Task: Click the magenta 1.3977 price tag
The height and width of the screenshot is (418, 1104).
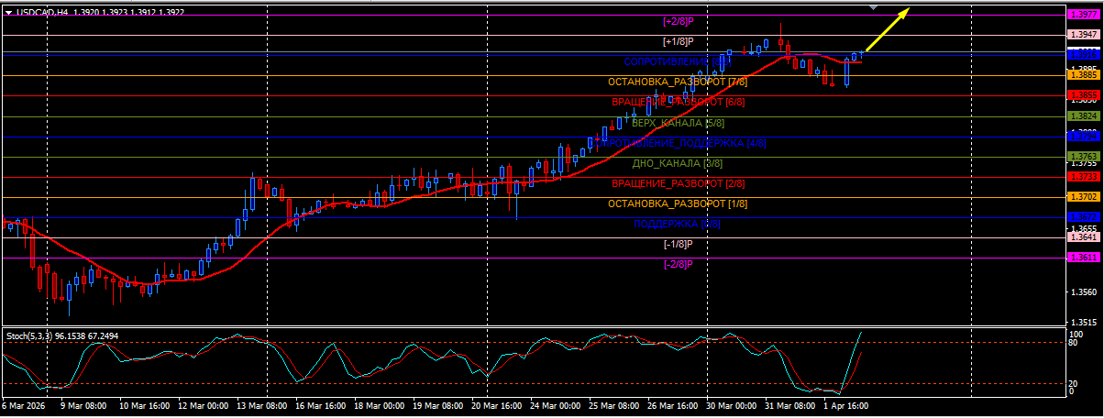Action: click(x=1083, y=15)
